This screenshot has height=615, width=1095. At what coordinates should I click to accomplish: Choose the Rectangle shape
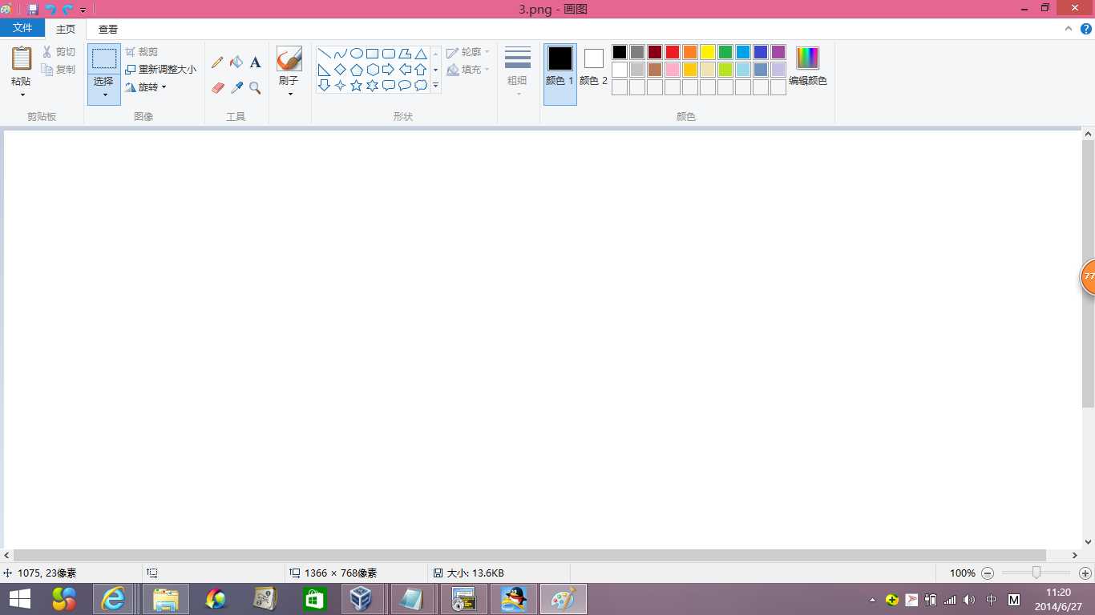(372, 54)
